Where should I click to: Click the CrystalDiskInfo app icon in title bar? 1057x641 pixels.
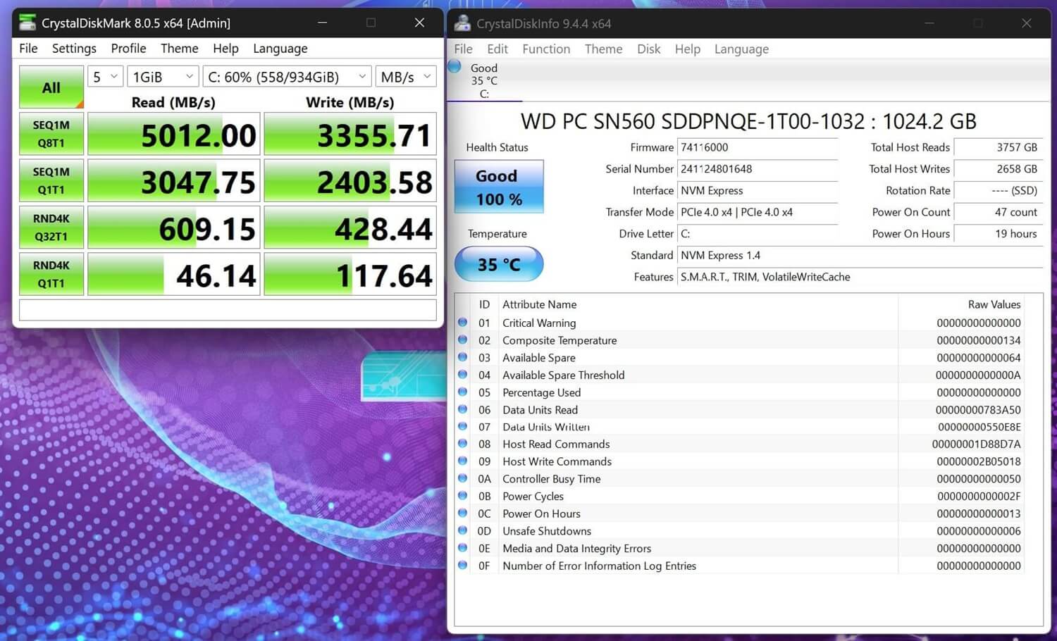[462, 23]
